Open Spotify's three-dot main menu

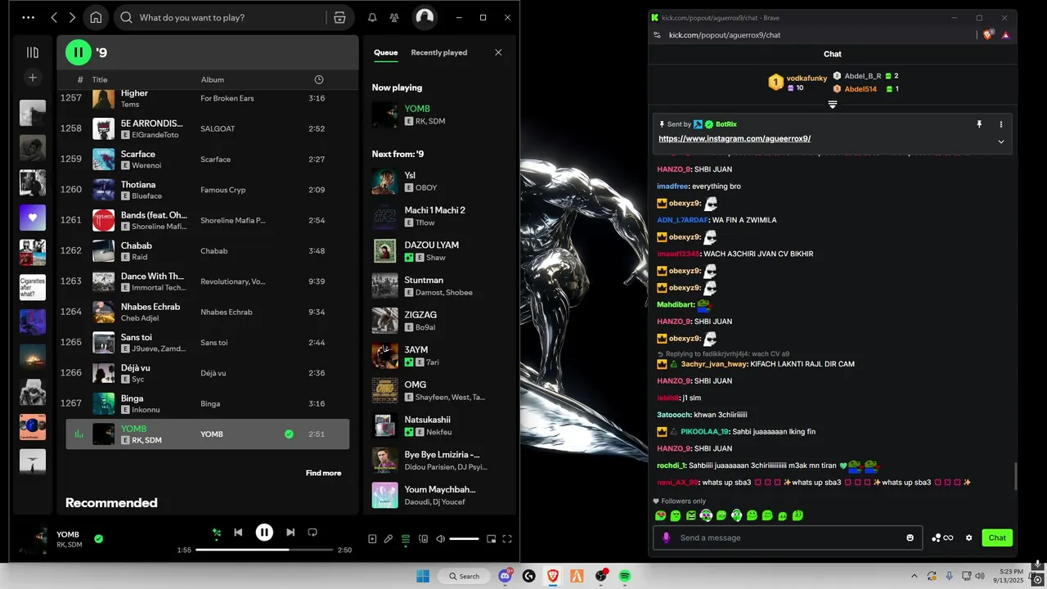click(29, 17)
